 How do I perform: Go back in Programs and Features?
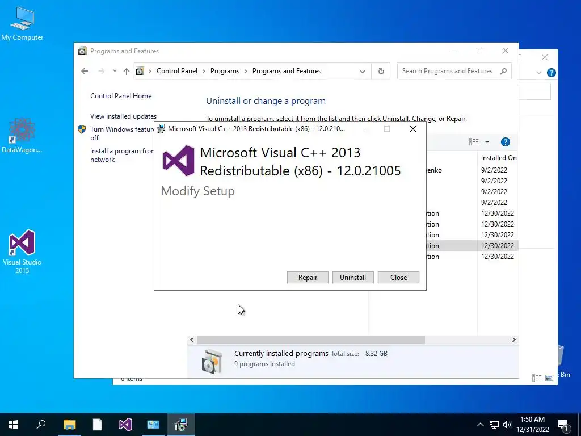pyautogui.click(x=85, y=71)
